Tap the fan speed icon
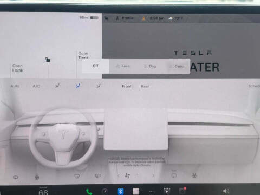The image size is (260, 195). [x=127, y=175]
